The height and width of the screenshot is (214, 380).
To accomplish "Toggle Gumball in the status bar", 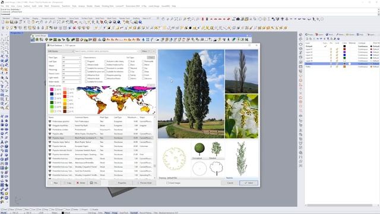I will pos(134,213).
